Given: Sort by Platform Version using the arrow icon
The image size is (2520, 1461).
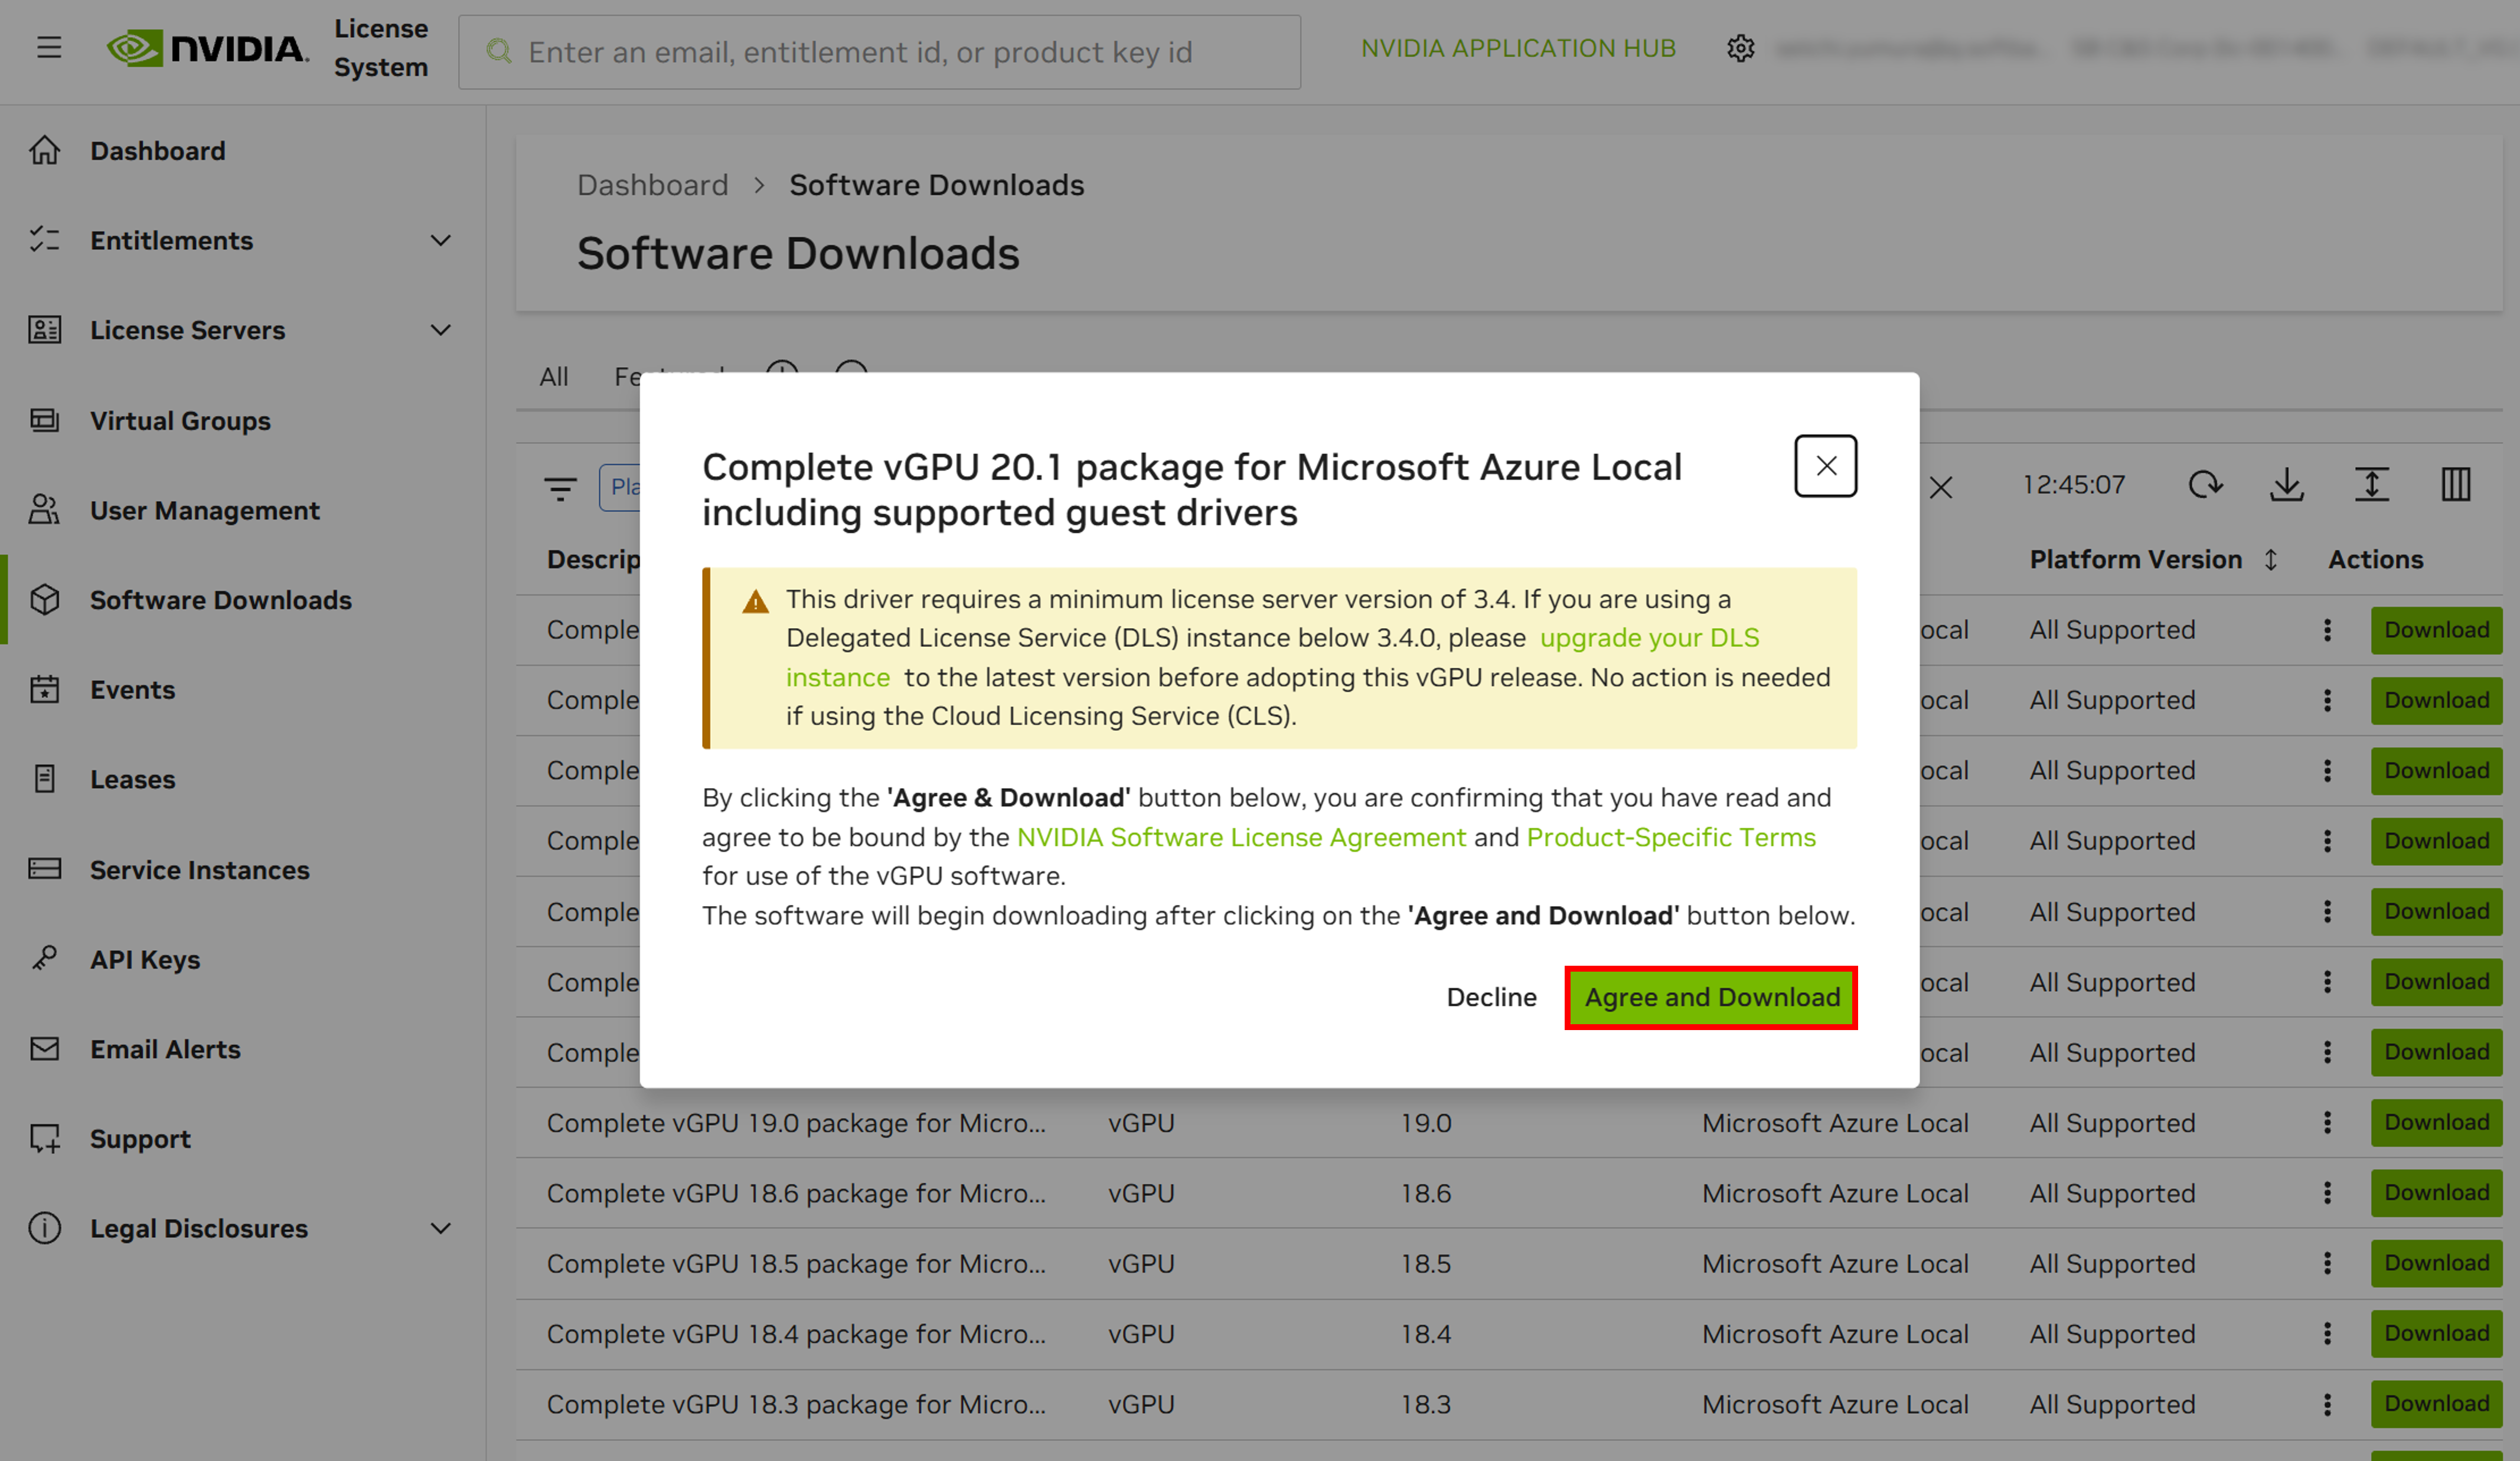Looking at the screenshot, I should (2271, 560).
